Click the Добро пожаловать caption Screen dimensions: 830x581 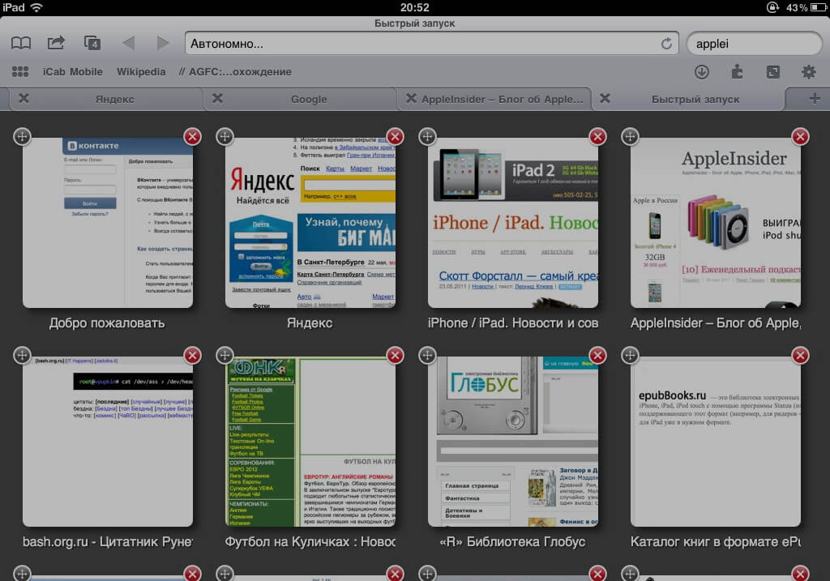pyautogui.click(x=107, y=323)
